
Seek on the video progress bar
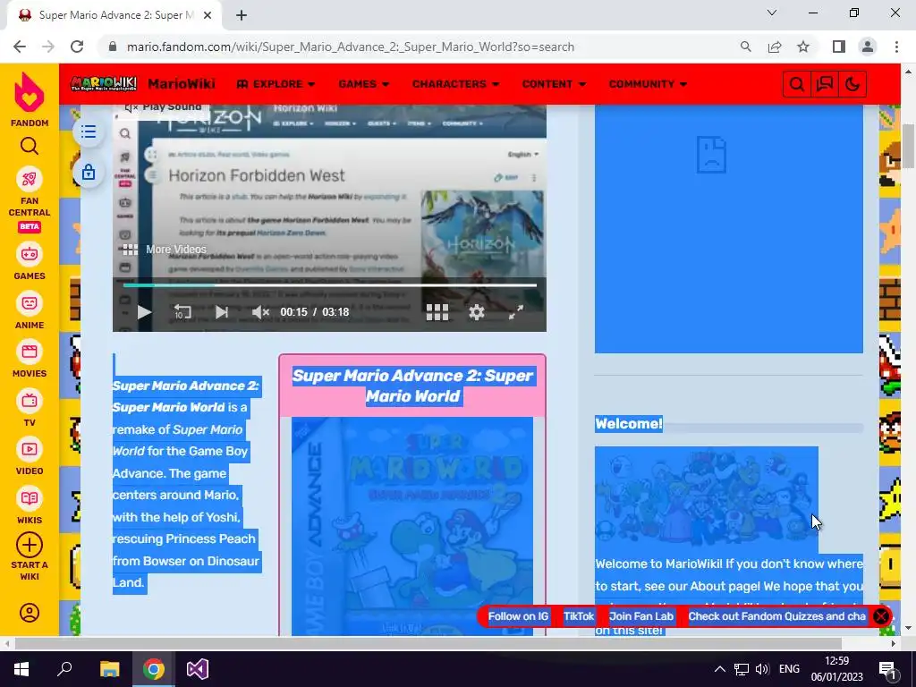coord(330,285)
